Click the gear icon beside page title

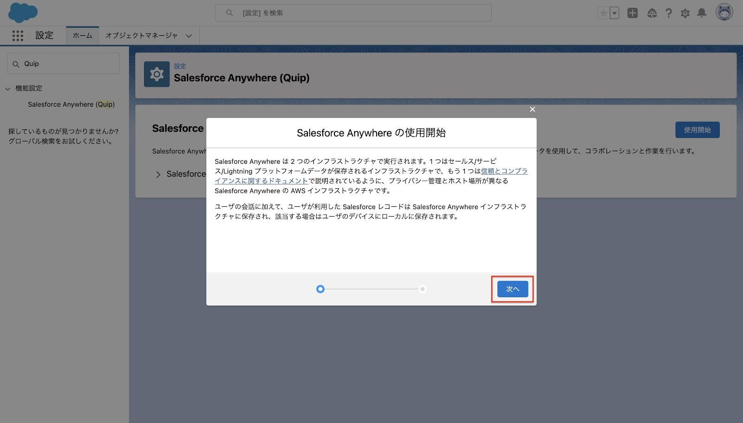tap(156, 74)
